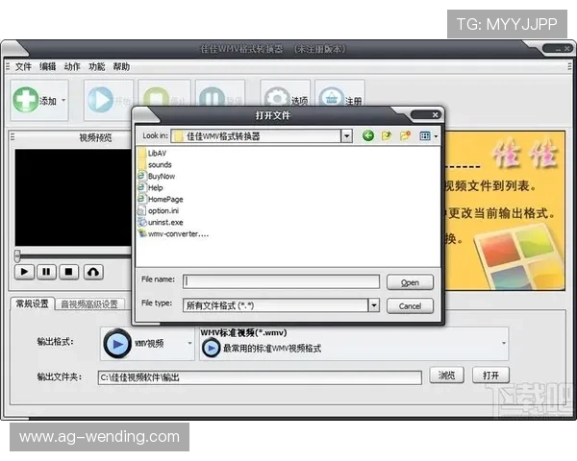Click the Cancel button in dialog
Viewport: 577px width, 461px height.
(x=410, y=305)
